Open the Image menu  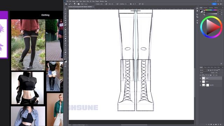[73, 1]
